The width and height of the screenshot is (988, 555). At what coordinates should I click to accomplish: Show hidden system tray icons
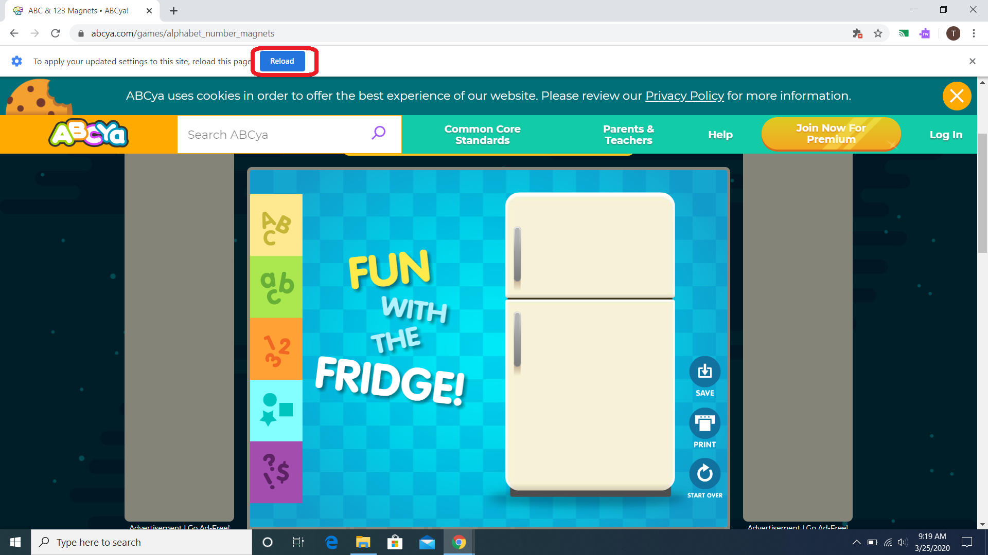click(856, 542)
